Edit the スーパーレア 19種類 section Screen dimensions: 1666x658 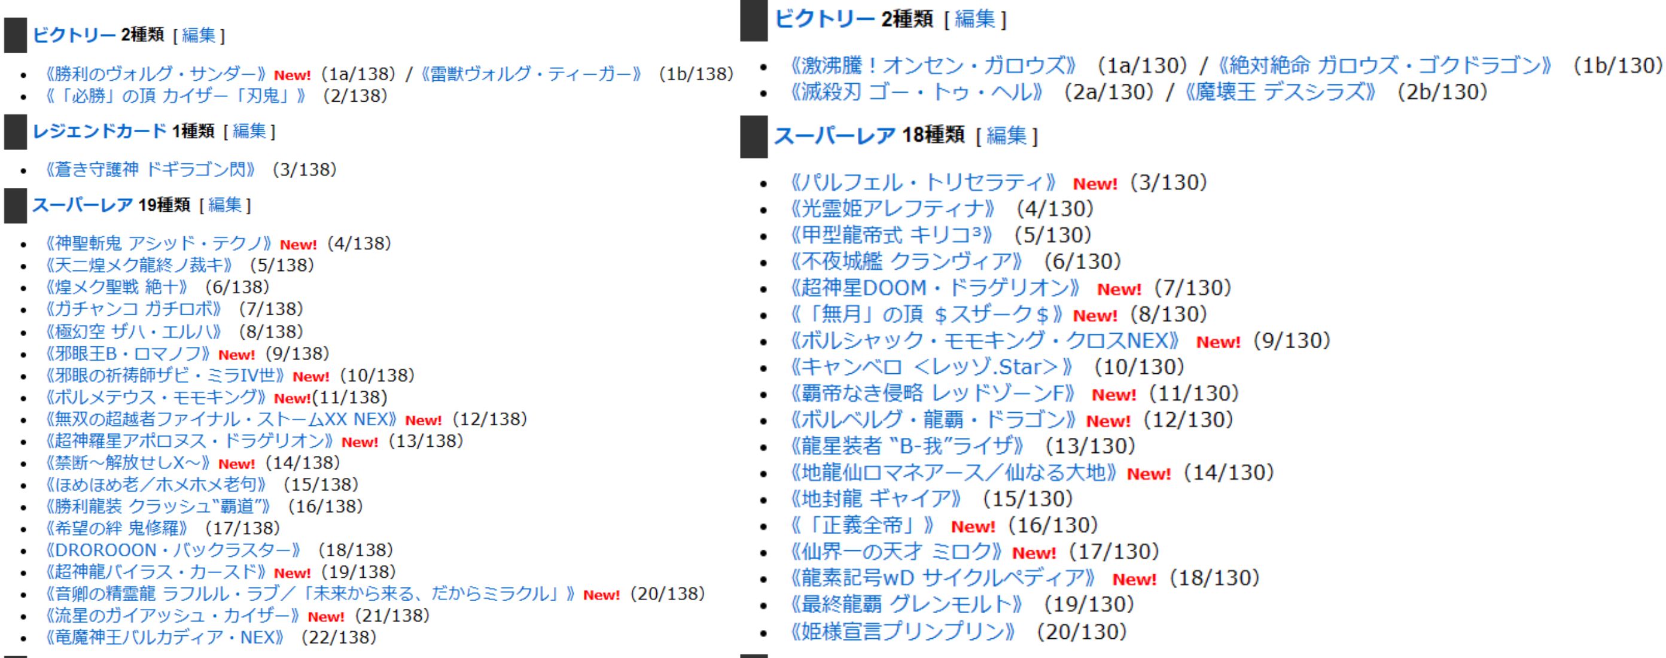pyautogui.click(x=224, y=205)
